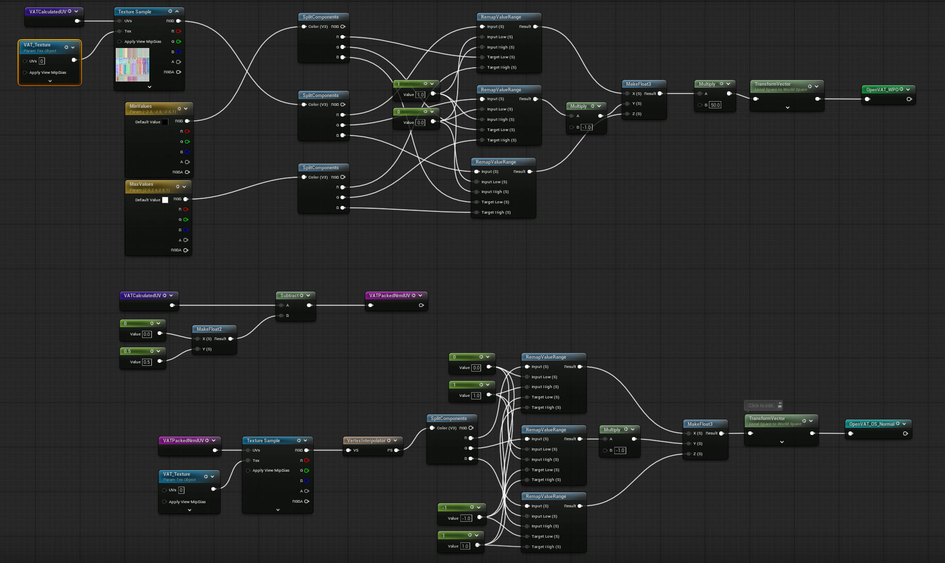This screenshot has height=563, width=945.
Task: Collapse the top Texture Sample node preview
Action: coord(177,11)
